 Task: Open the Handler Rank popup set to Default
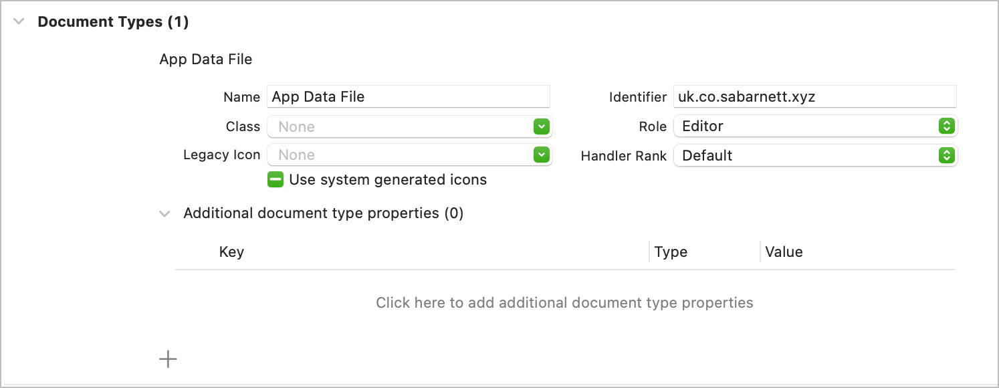click(815, 155)
